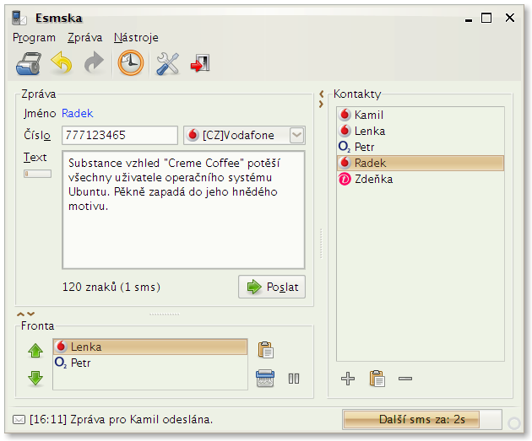Click the Další sms za progress bar

pos(422,419)
